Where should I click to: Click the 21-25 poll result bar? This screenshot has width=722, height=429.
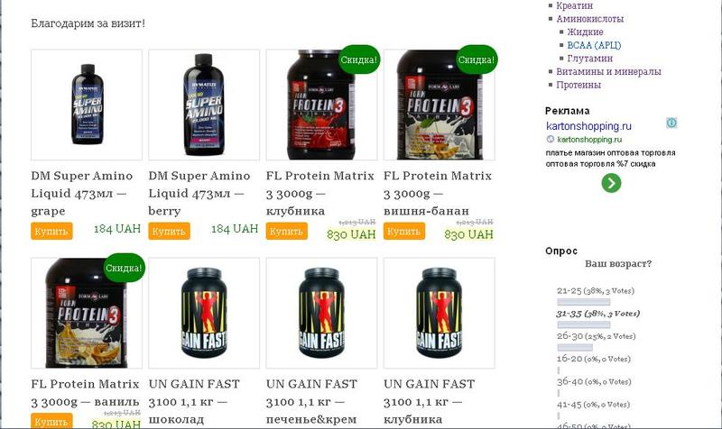click(584, 302)
